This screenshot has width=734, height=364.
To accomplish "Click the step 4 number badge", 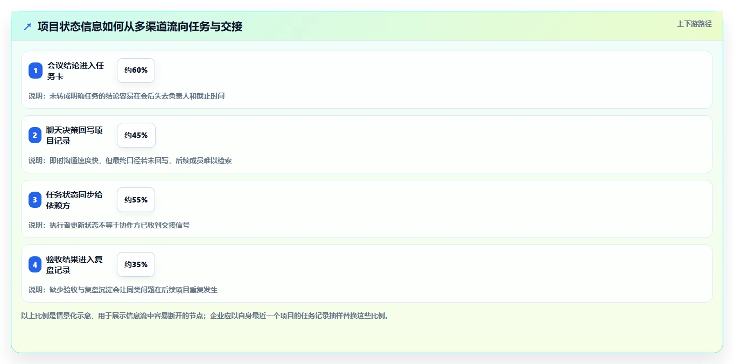I will 35,264.
